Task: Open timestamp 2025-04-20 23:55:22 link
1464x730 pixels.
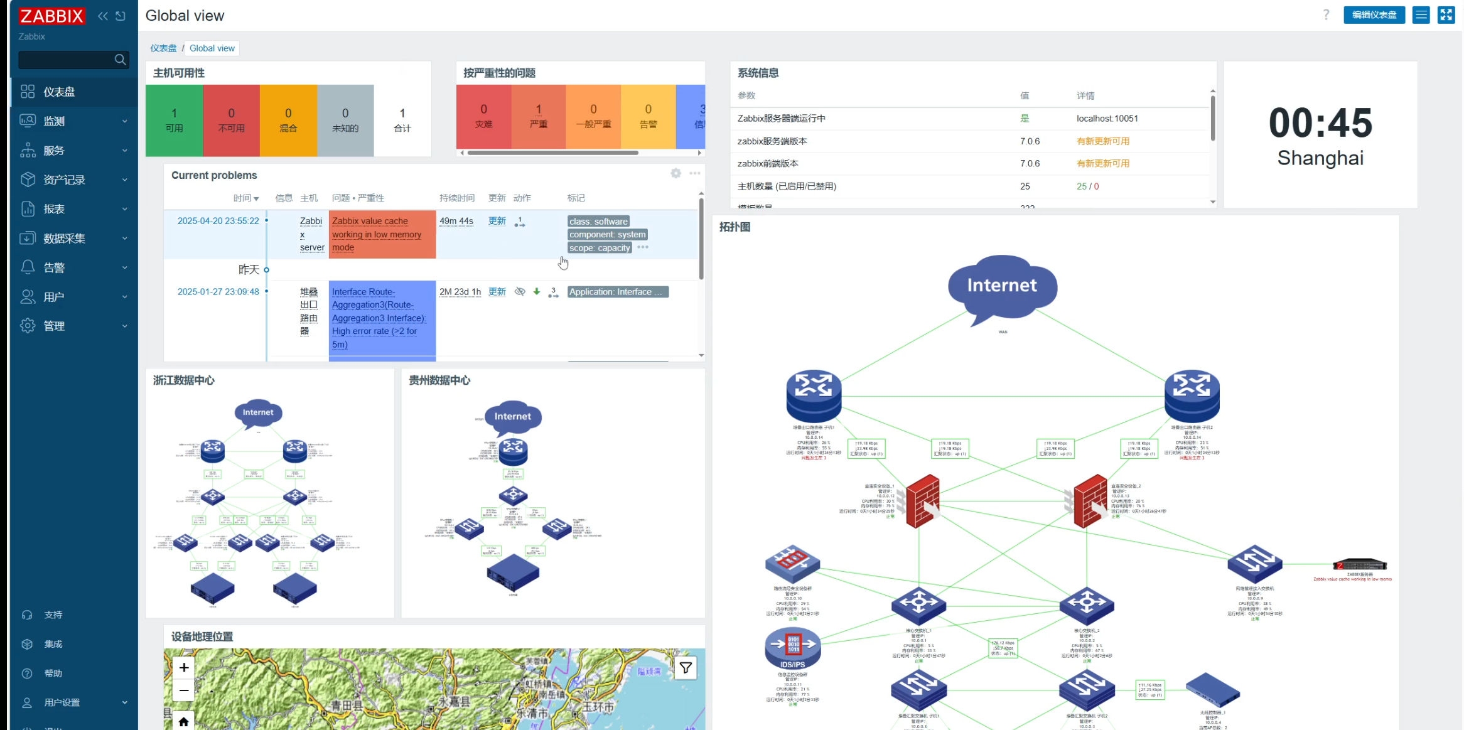Action: tap(218, 221)
